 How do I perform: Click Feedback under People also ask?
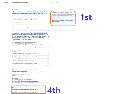point(48,65)
